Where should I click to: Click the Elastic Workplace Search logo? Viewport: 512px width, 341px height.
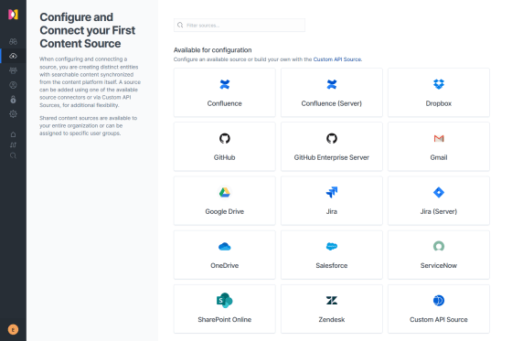click(13, 15)
